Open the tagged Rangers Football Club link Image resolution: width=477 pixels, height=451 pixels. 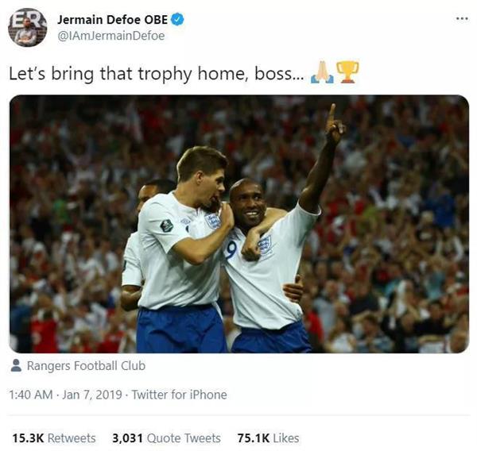pyautogui.click(x=86, y=365)
